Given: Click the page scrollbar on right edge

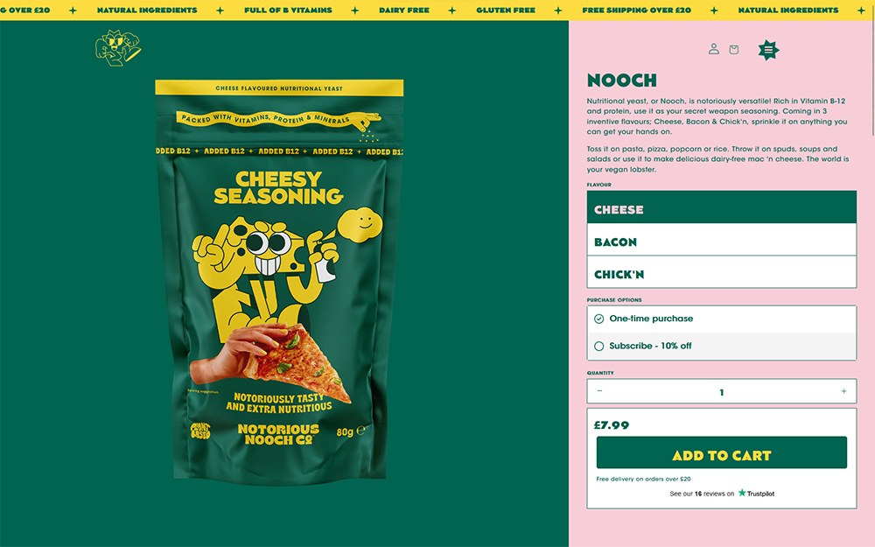Looking at the screenshot, I should pyautogui.click(x=872, y=78).
